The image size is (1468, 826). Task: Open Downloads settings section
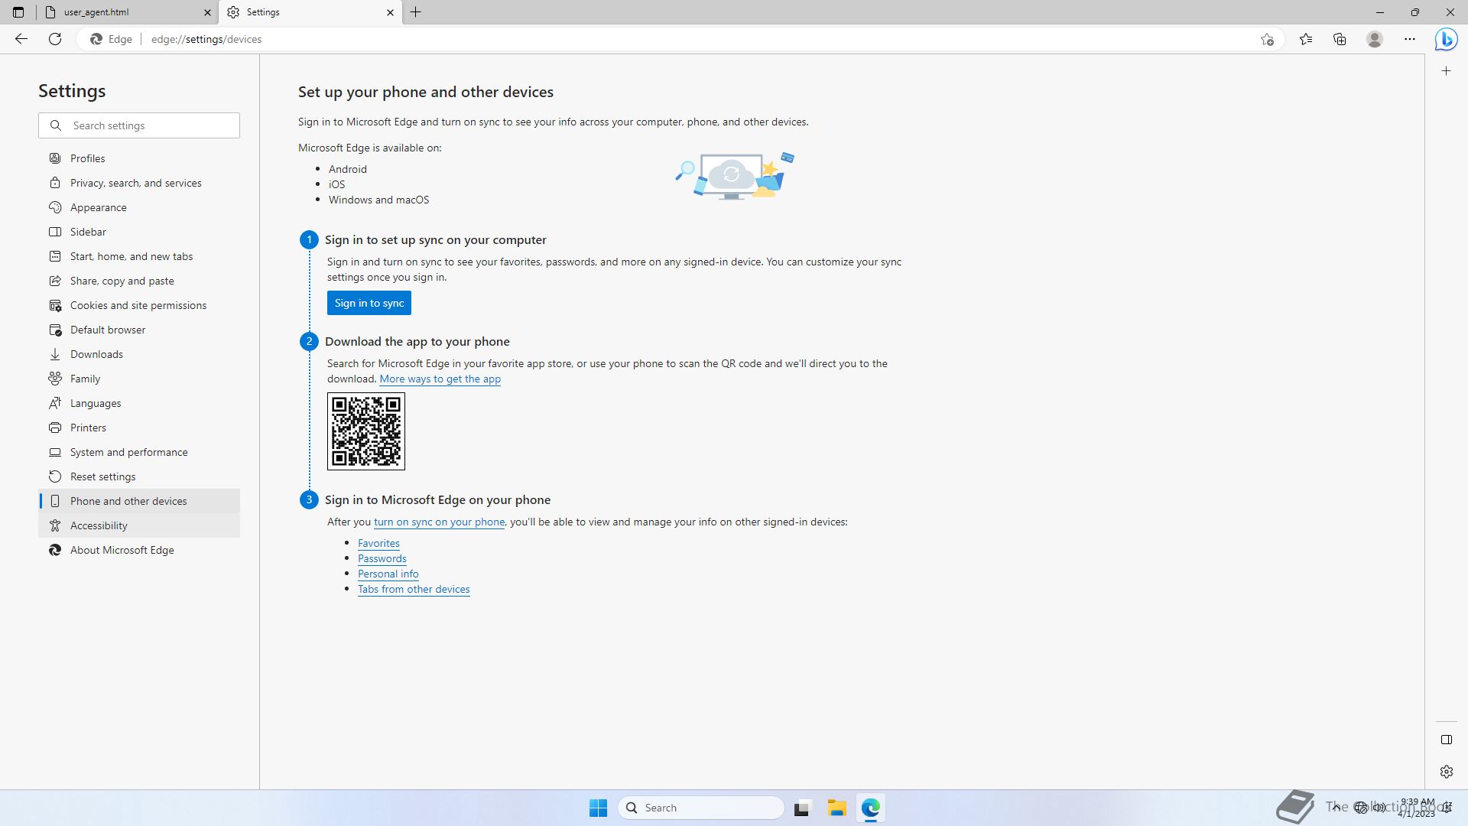pos(139,354)
